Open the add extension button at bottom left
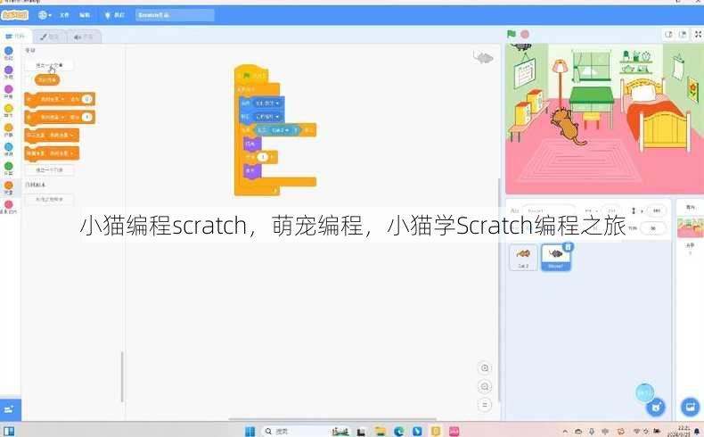 tap(10, 409)
